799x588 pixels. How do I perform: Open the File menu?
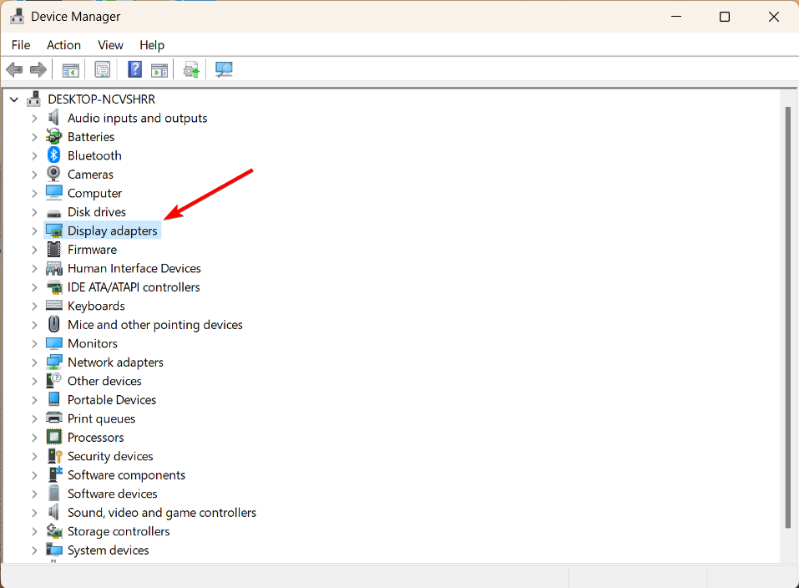tap(21, 45)
